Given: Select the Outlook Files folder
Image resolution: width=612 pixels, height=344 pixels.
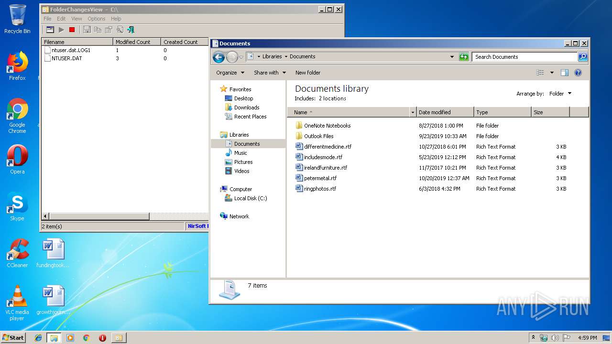Looking at the screenshot, I should pos(318,136).
